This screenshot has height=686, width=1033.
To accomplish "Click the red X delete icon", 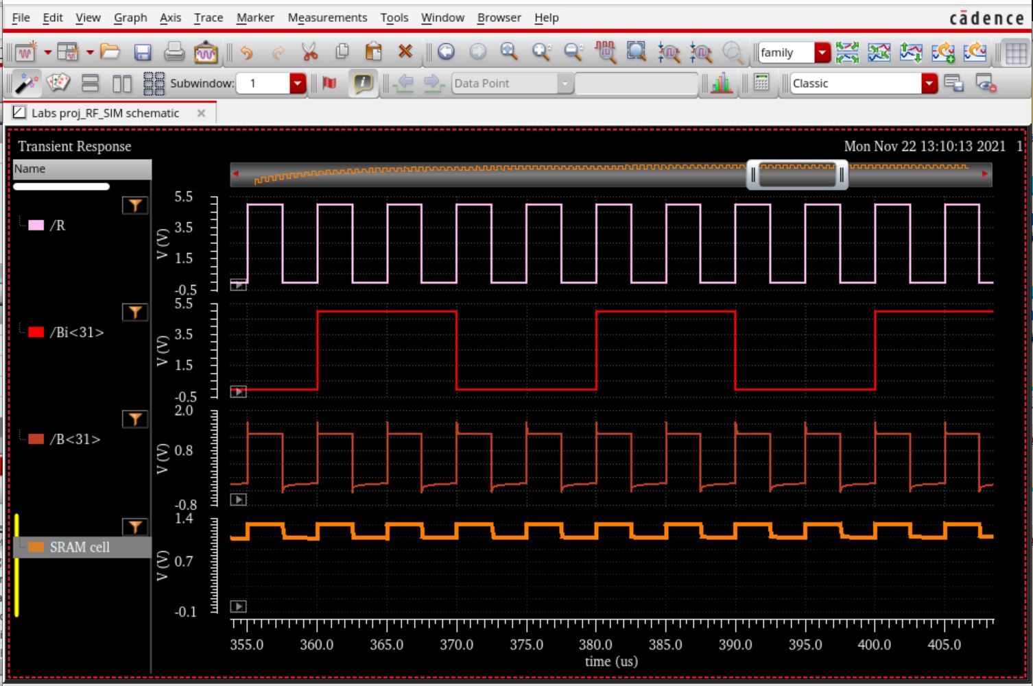I will pyautogui.click(x=405, y=52).
